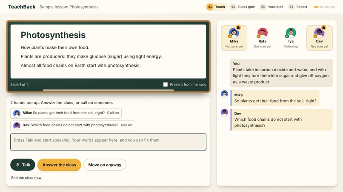The image size is (343, 192).
Task: Click the progress indicator bars in header
Action: coord(324,7)
